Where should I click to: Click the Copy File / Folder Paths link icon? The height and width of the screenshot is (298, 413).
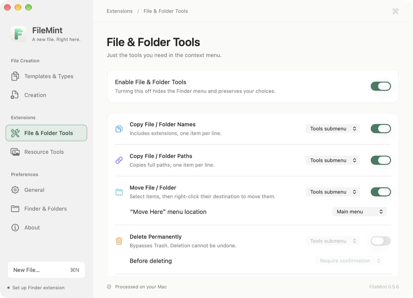119,160
